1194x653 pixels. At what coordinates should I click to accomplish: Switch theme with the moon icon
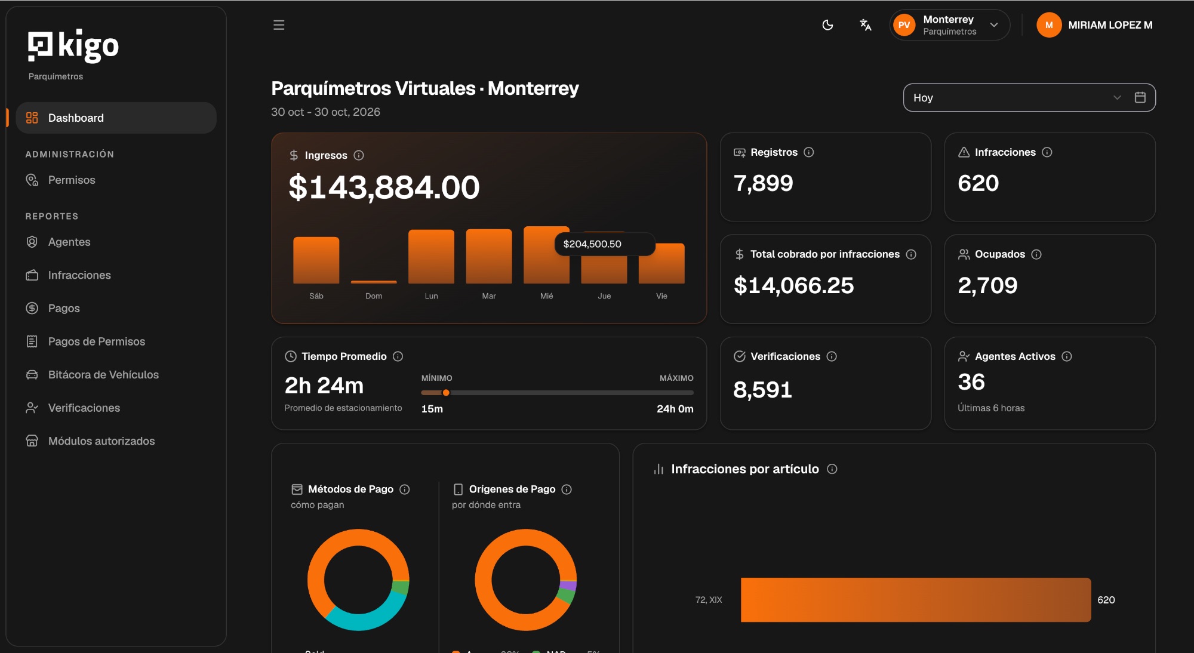pyautogui.click(x=827, y=25)
